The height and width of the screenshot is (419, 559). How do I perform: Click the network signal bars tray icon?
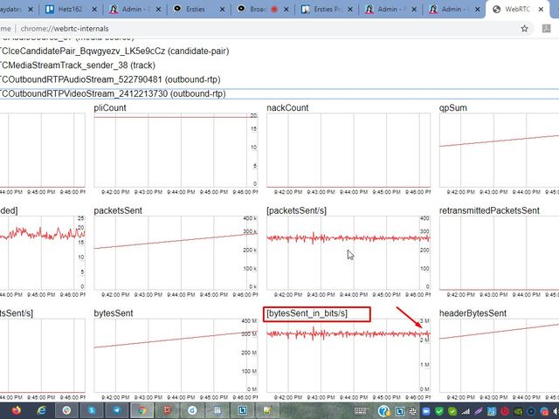466,411
